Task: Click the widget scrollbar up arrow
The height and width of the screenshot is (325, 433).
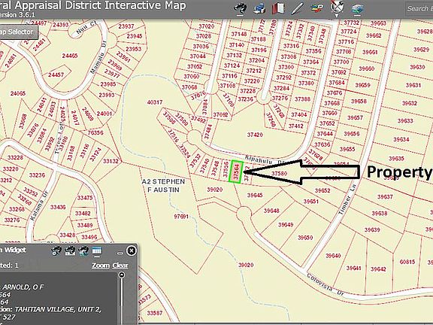Action: coord(121,275)
